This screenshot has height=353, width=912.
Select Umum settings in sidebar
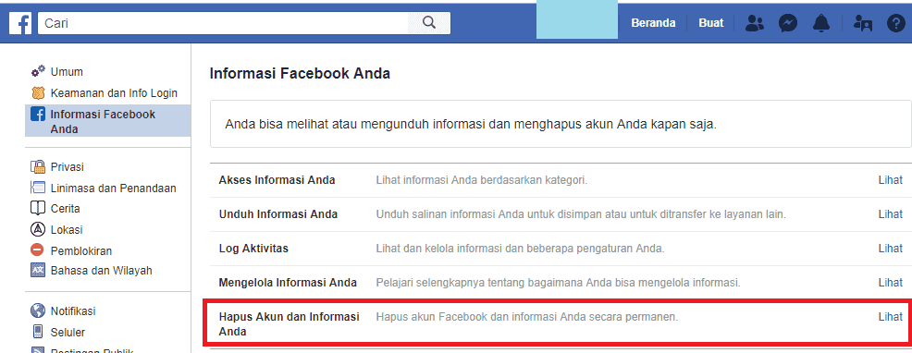point(67,72)
